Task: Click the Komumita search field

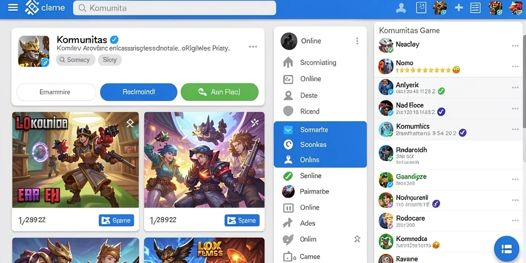Action: 175,8
